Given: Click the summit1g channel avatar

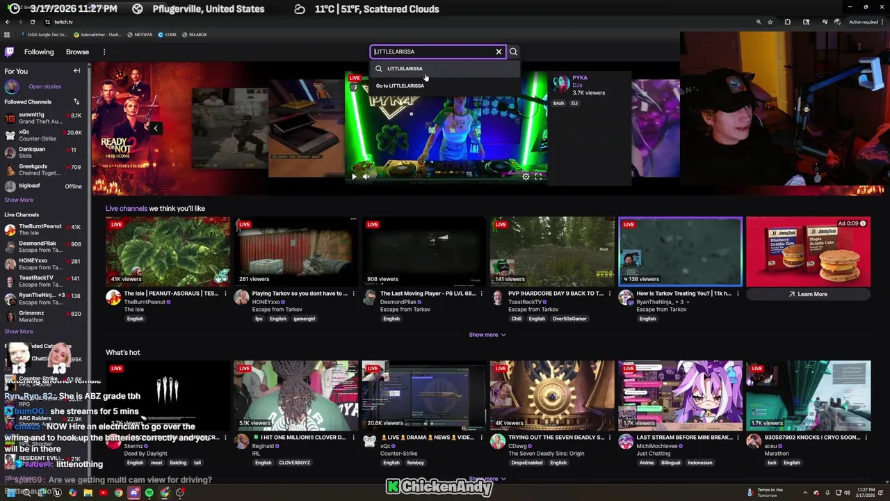Looking at the screenshot, I should point(10,118).
